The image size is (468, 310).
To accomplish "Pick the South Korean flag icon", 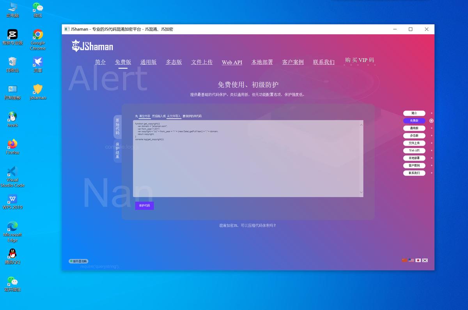I will [425, 260].
